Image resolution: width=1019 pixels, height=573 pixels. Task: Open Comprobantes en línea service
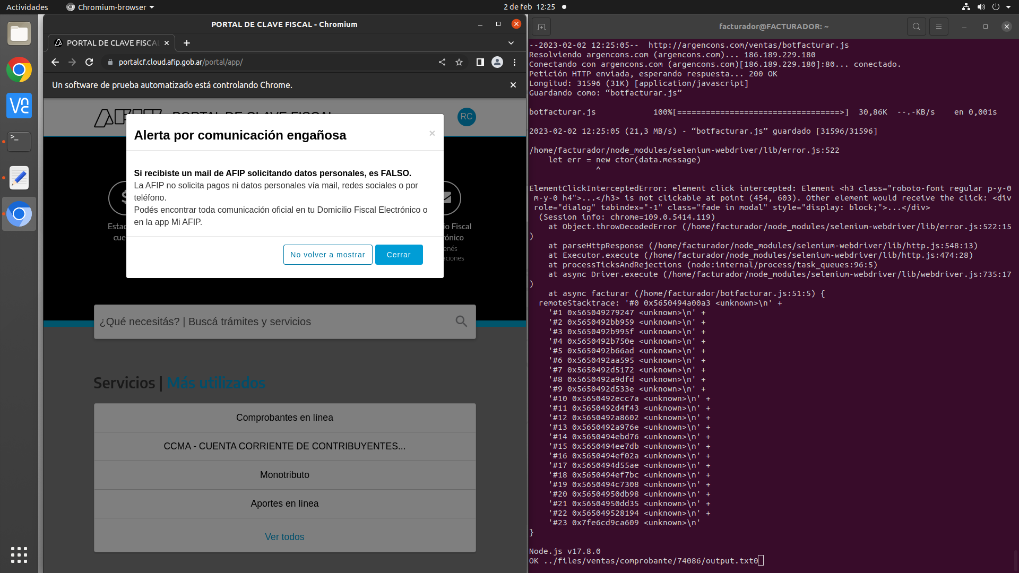(284, 418)
